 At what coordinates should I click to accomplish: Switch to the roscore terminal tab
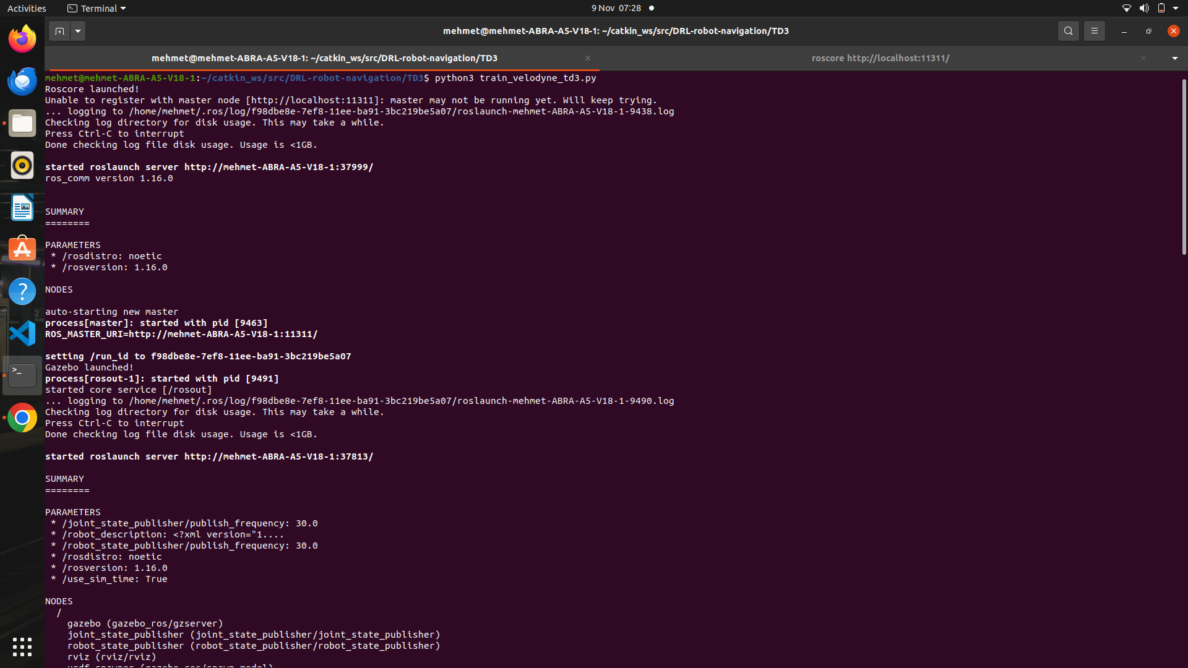880,58
